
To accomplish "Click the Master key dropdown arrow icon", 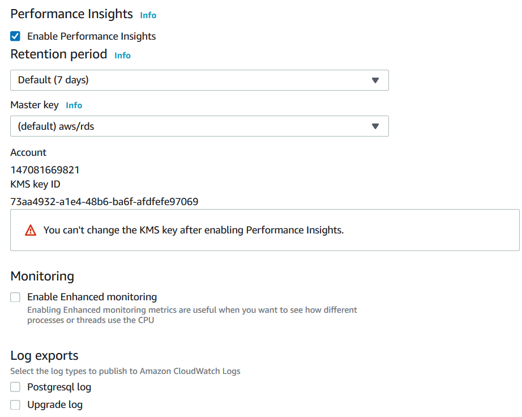I will (375, 126).
